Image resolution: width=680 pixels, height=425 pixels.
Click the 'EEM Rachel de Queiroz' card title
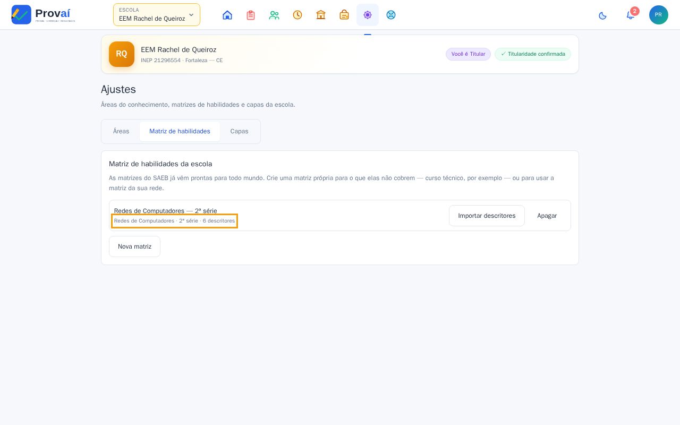(178, 50)
